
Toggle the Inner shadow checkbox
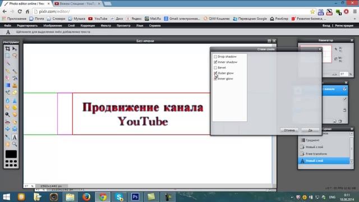coord(215,62)
